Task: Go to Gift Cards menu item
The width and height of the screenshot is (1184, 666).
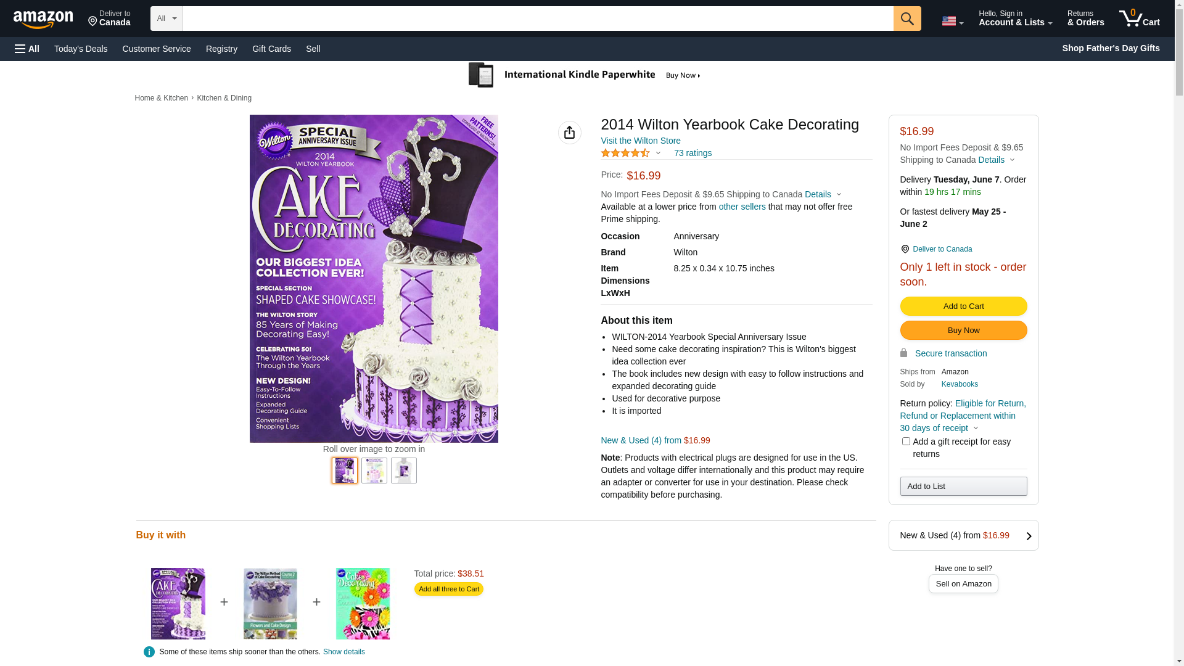Action: [x=271, y=49]
